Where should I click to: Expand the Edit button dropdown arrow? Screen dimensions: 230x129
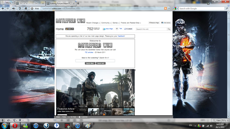(x=73, y=29)
